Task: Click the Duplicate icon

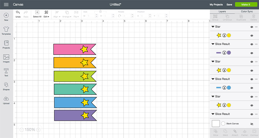Action: (x=241, y=16)
